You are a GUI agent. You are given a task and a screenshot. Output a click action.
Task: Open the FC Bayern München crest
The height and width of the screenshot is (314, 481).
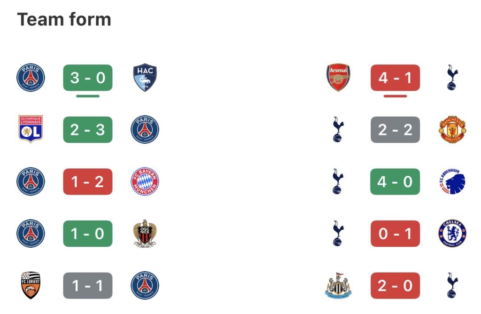pos(145,181)
